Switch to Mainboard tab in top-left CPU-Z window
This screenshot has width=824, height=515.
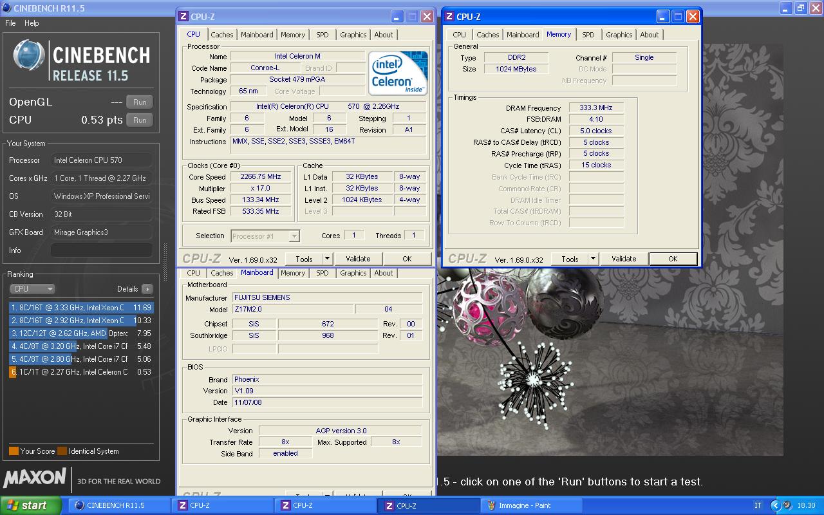click(257, 35)
